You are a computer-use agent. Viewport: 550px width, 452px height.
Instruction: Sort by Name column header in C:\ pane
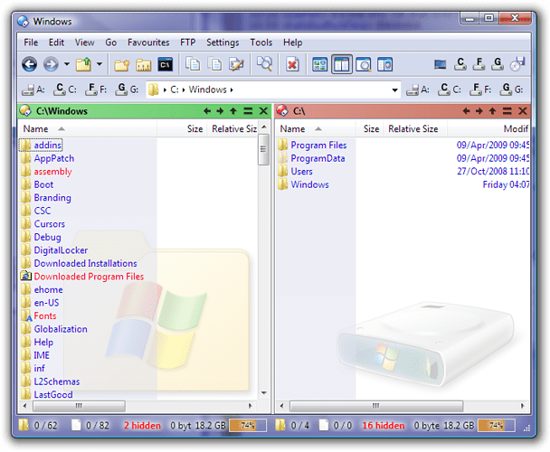tap(292, 129)
